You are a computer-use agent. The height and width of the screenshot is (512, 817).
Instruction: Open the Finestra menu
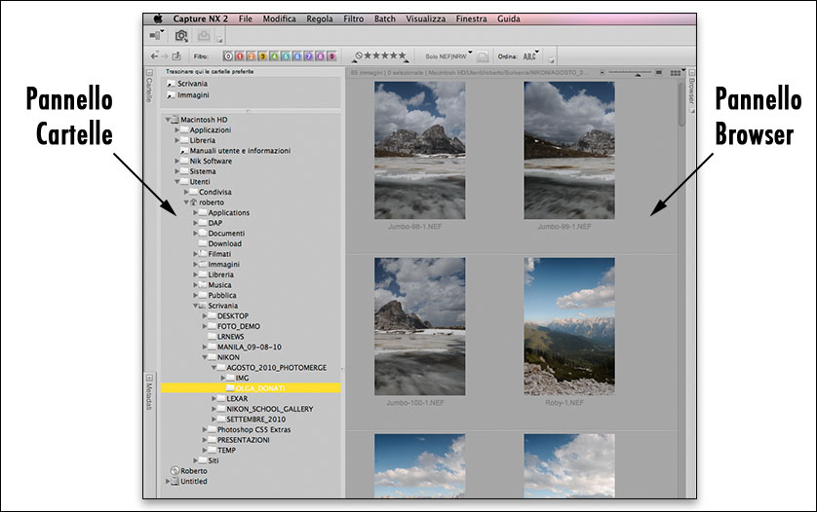pos(471,18)
